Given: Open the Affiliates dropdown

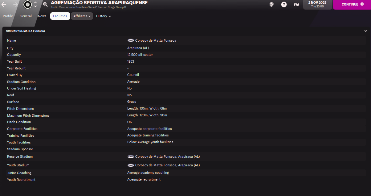Looking at the screenshot, I should tap(82, 16).
